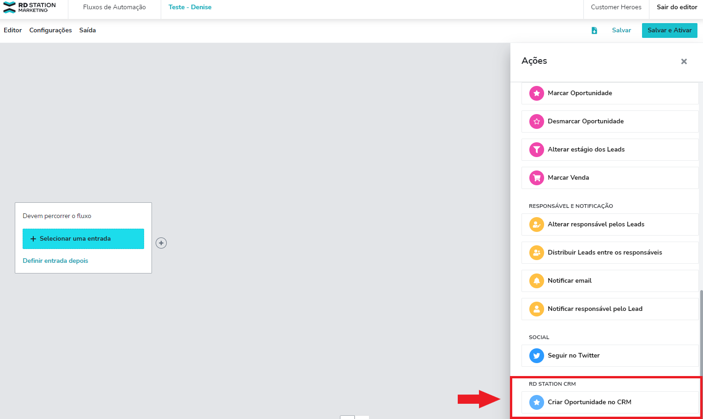The height and width of the screenshot is (419, 703).
Task: Click the Ações panel vertical scrollbar
Action: 701,333
